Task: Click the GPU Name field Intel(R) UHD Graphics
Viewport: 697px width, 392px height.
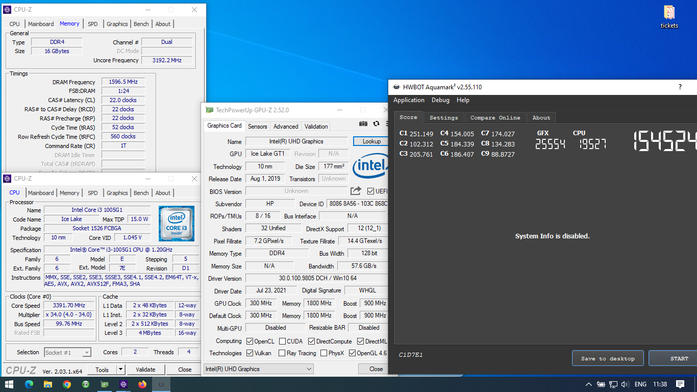Action: [x=296, y=141]
